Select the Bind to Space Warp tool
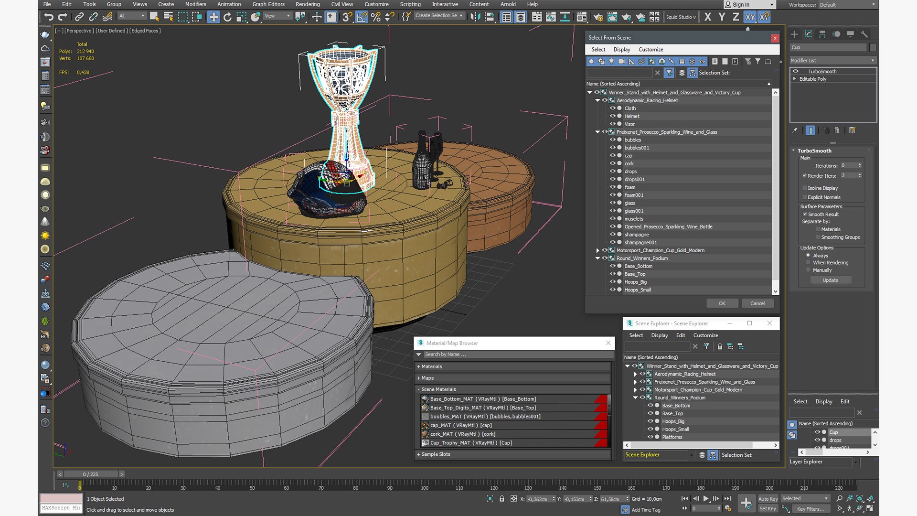Screen dimensions: 917x516 107,17
